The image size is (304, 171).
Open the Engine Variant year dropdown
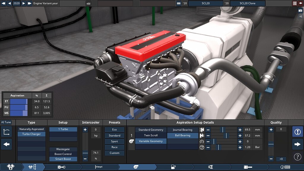coord(46,3)
